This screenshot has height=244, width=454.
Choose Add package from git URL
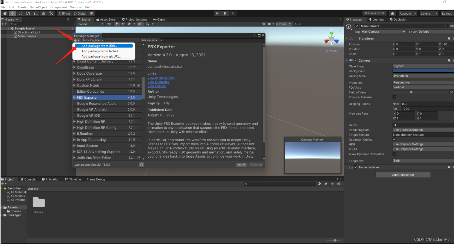(101, 56)
